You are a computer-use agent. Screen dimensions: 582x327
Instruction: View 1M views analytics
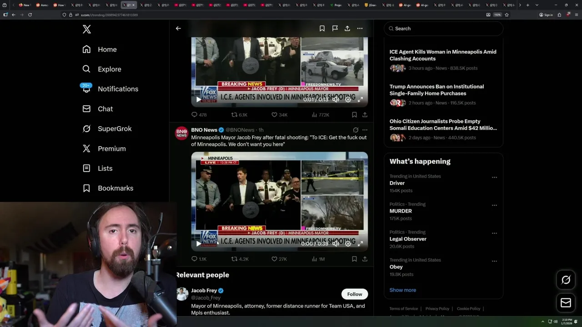(x=318, y=259)
